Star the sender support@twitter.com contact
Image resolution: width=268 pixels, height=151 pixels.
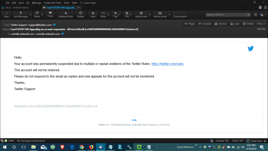(54, 25)
